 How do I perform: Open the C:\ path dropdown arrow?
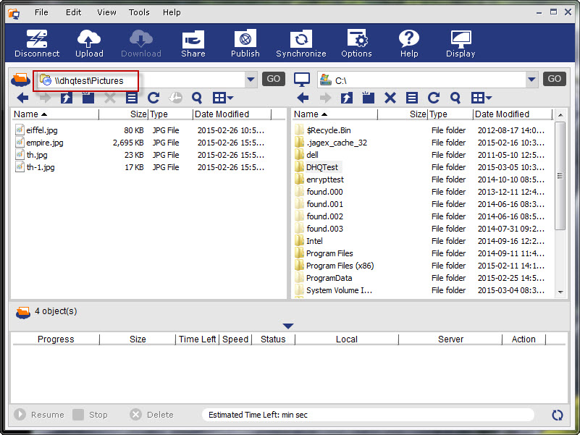point(532,80)
